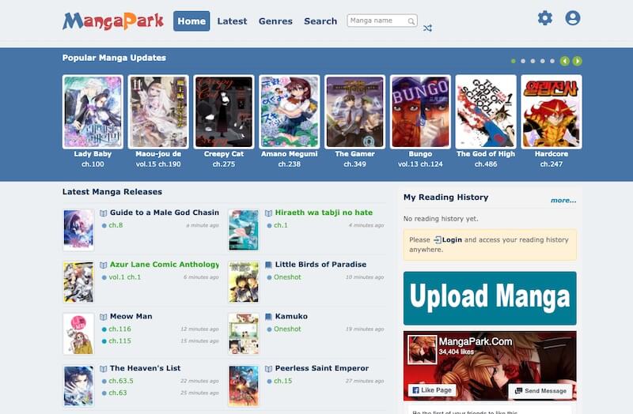
Task: Open Peerless Saint Emperor cover thumbnail
Action: click(244, 386)
